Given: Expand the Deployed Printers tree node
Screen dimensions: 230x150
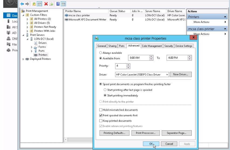Looking at the screenshot, I should coord(23,59).
